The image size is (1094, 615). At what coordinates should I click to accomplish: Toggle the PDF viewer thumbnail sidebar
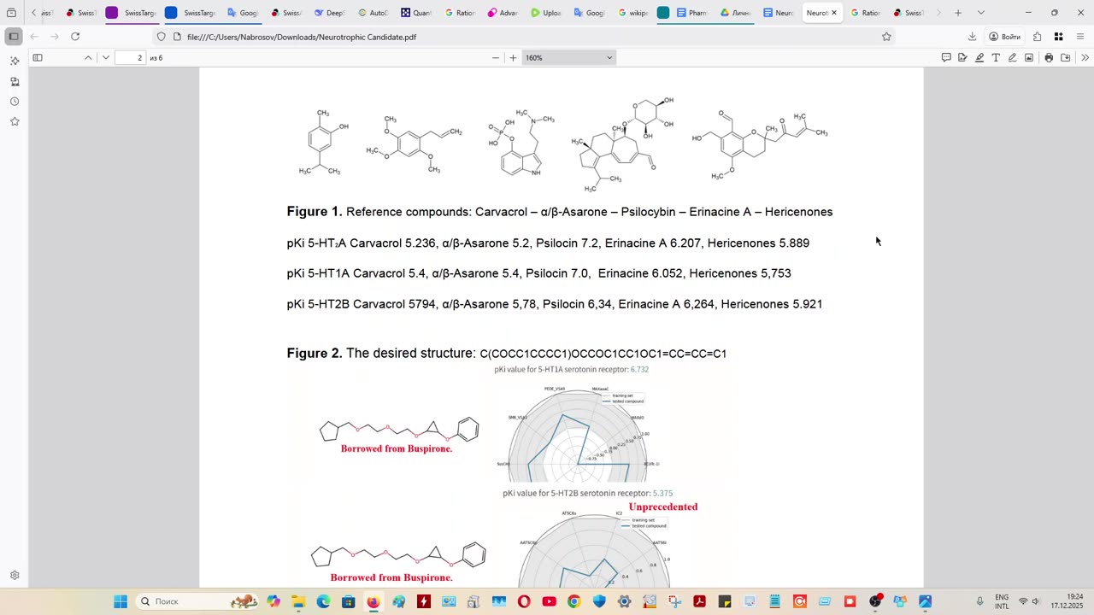click(38, 57)
